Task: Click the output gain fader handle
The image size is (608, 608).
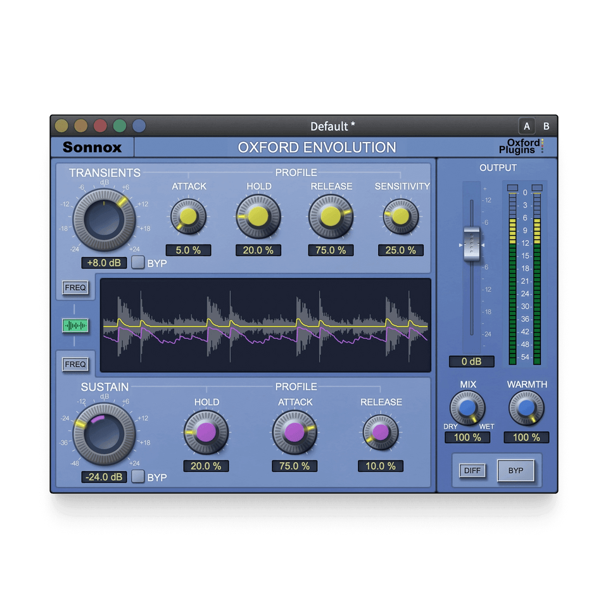Action: coord(471,244)
